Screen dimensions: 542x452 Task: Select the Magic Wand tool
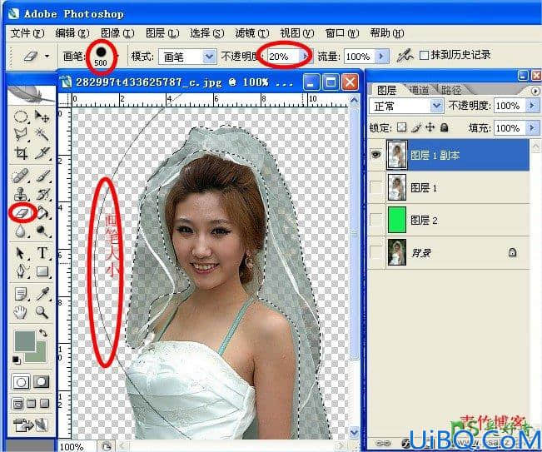pyautogui.click(x=42, y=134)
